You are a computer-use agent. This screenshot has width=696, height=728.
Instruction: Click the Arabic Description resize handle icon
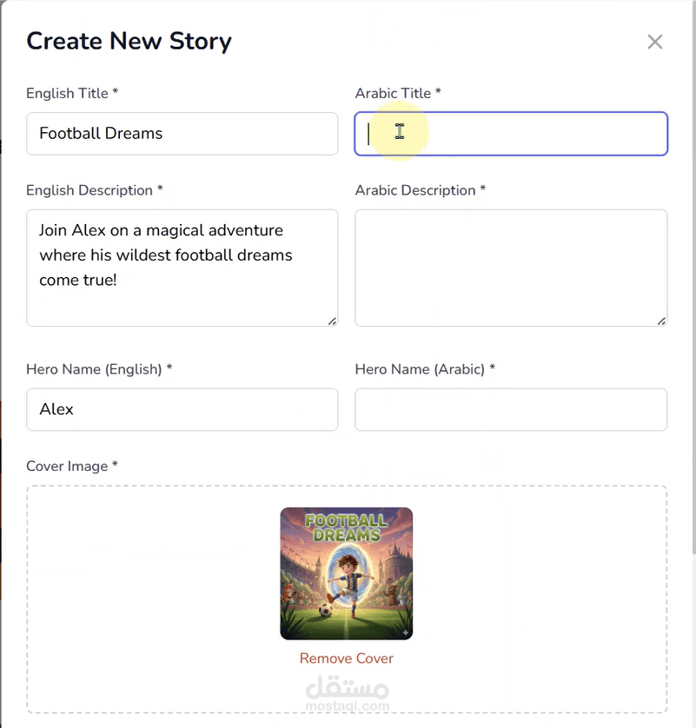[661, 321]
